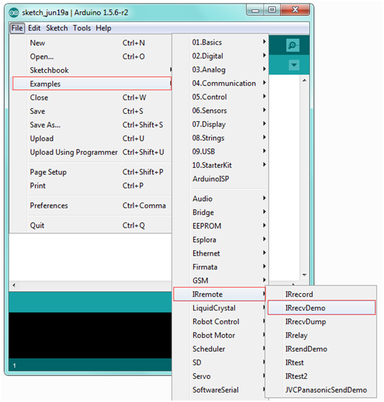Open the IRsendDemo example sketch
This screenshot has width=384, height=402.
coord(321,349)
